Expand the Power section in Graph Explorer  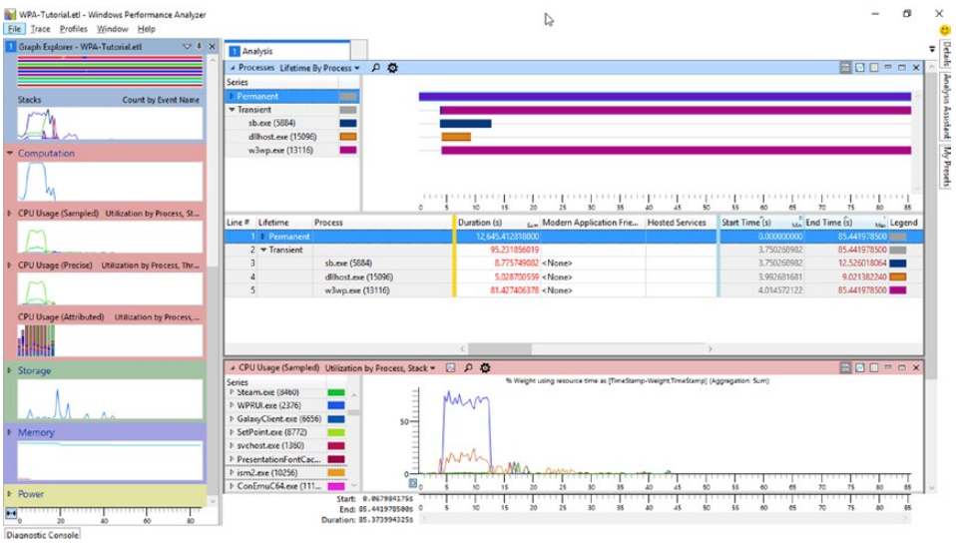coord(10,494)
